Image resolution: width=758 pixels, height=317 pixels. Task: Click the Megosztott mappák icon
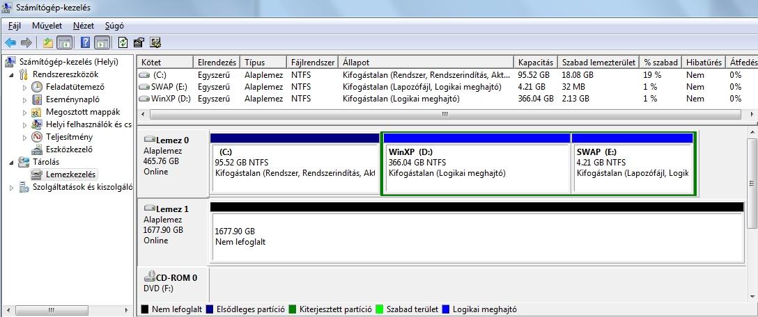click(37, 112)
